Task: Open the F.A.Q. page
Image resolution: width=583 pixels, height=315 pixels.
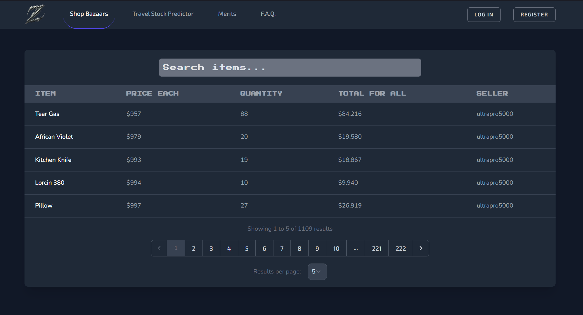Action: [268, 14]
